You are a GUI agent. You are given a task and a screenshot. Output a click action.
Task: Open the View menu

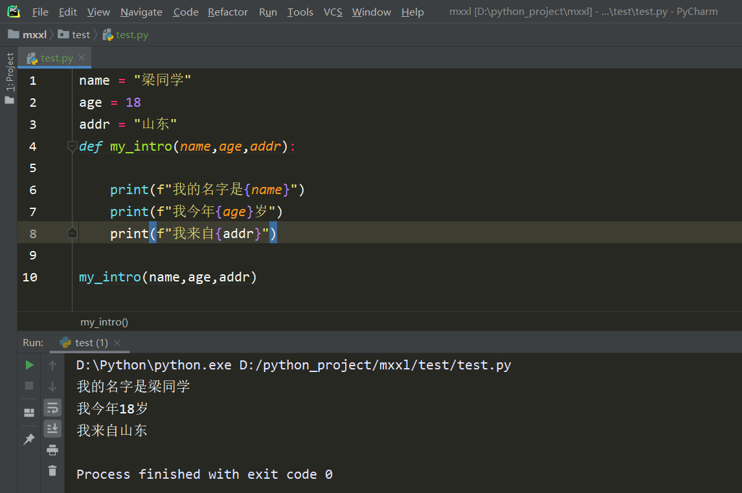click(98, 12)
